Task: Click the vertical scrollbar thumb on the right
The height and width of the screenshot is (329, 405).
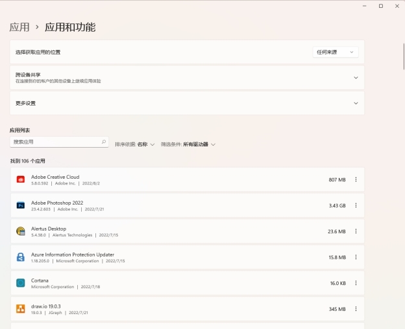Action: (x=404, y=56)
